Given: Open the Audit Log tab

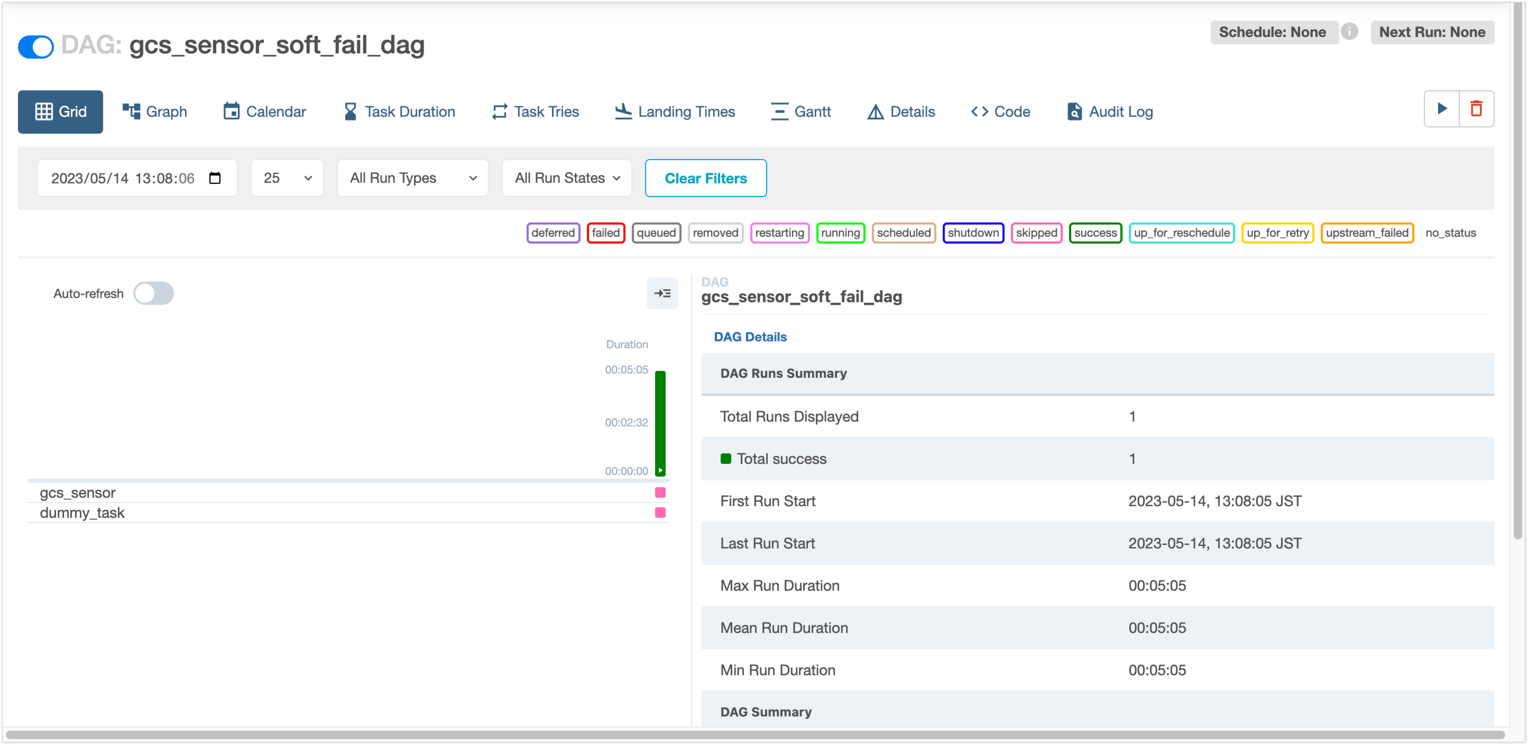Looking at the screenshot, I should 1110,111.
